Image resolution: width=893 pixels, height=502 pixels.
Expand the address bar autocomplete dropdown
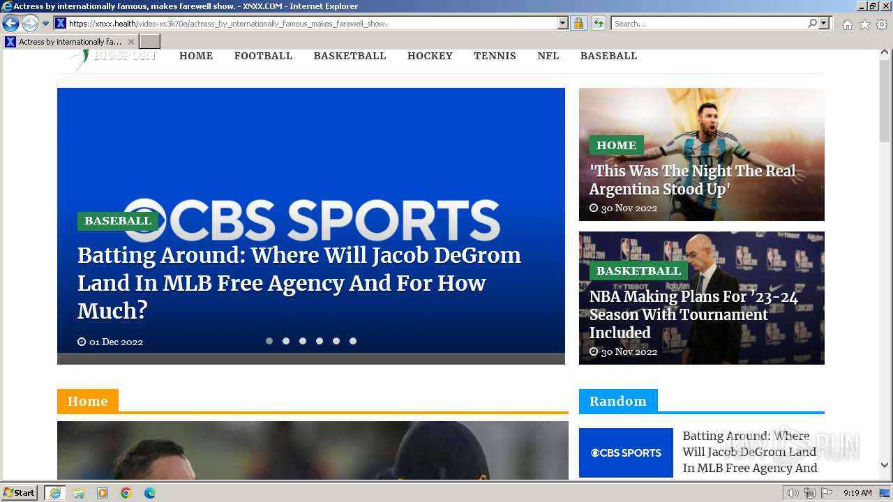tap(563, 23)
